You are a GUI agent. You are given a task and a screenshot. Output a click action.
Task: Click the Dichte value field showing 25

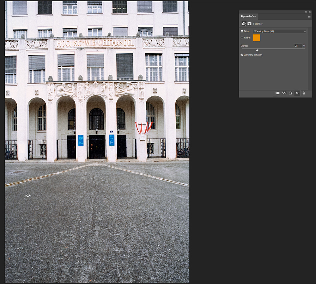coord(298,46)
